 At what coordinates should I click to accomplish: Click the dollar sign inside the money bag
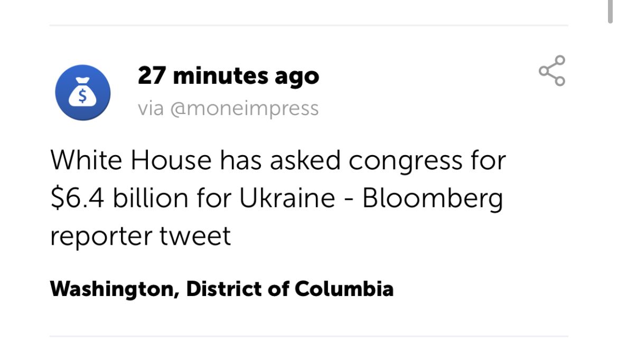click(82, 95)
